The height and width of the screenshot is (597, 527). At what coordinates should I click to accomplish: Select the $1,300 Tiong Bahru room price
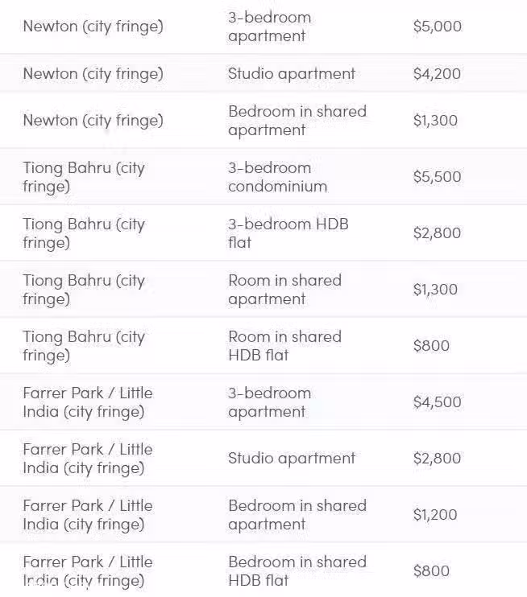tap(435, 290)
